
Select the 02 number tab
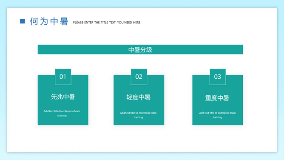point(139,77)
